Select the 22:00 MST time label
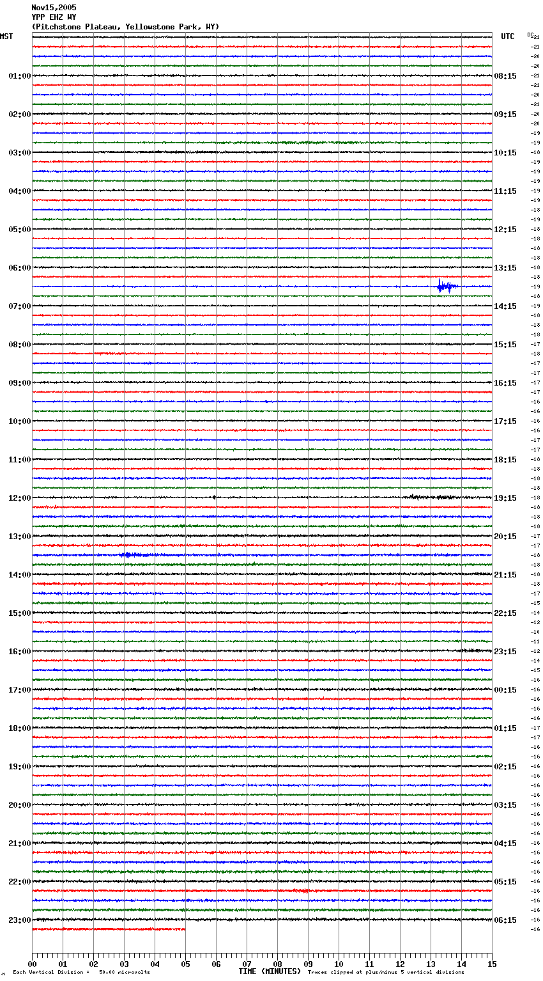The image size is (543, 981). (x=20, y=882)
